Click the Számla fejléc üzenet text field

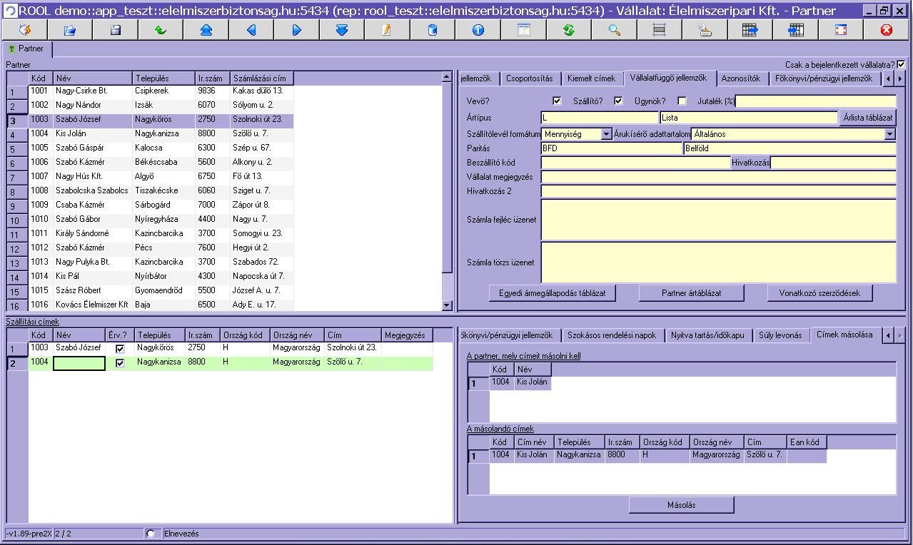[x=718, y=220]
